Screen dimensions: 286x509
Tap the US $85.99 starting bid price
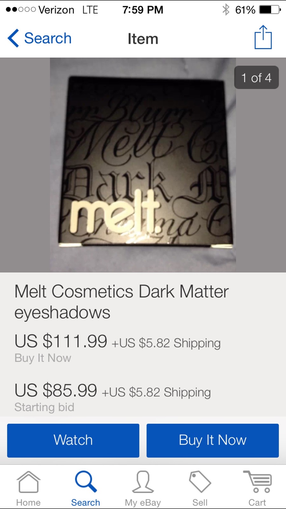coord(56,390)
